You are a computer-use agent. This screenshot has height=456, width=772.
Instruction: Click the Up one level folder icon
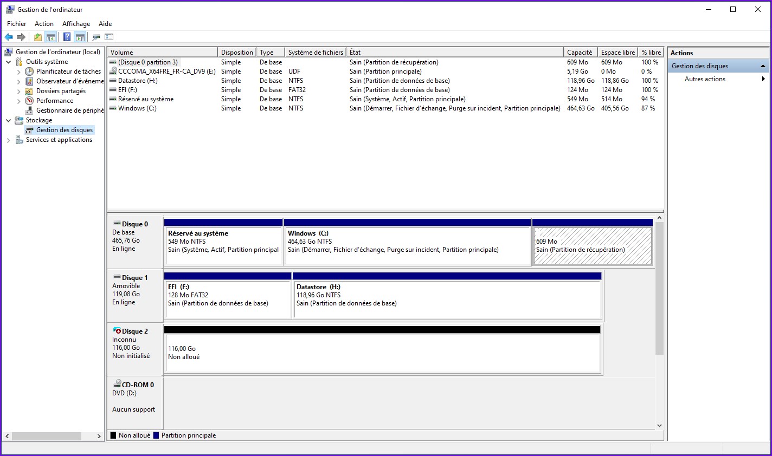37,37
